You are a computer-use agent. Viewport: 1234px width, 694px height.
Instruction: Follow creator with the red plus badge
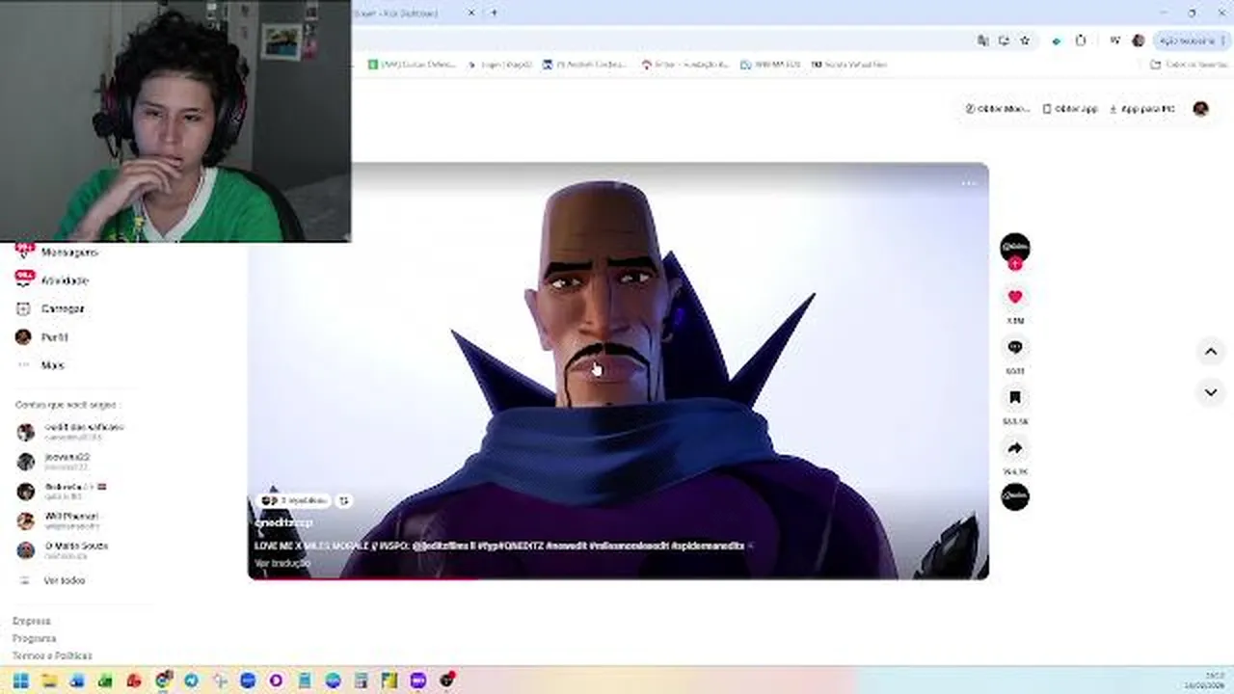tap(1014, 263)
